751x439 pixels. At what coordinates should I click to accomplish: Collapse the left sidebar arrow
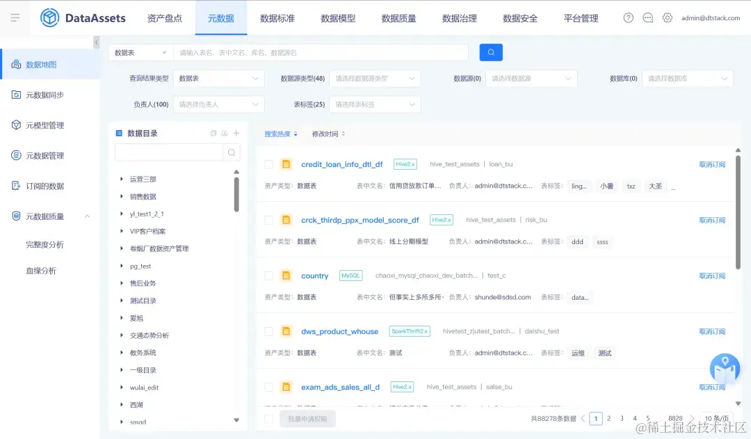pyautogui.click(x=96, y=42)
